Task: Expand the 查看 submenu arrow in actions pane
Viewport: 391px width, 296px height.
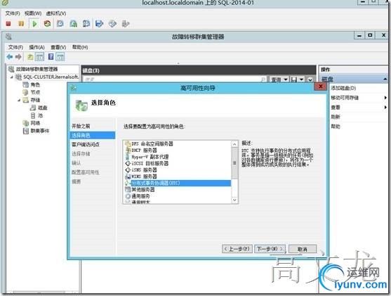Action: coord(385,107)
